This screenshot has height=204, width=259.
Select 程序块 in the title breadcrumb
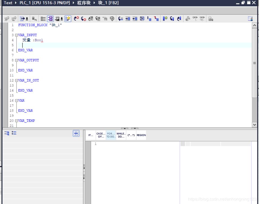[83, 3]
